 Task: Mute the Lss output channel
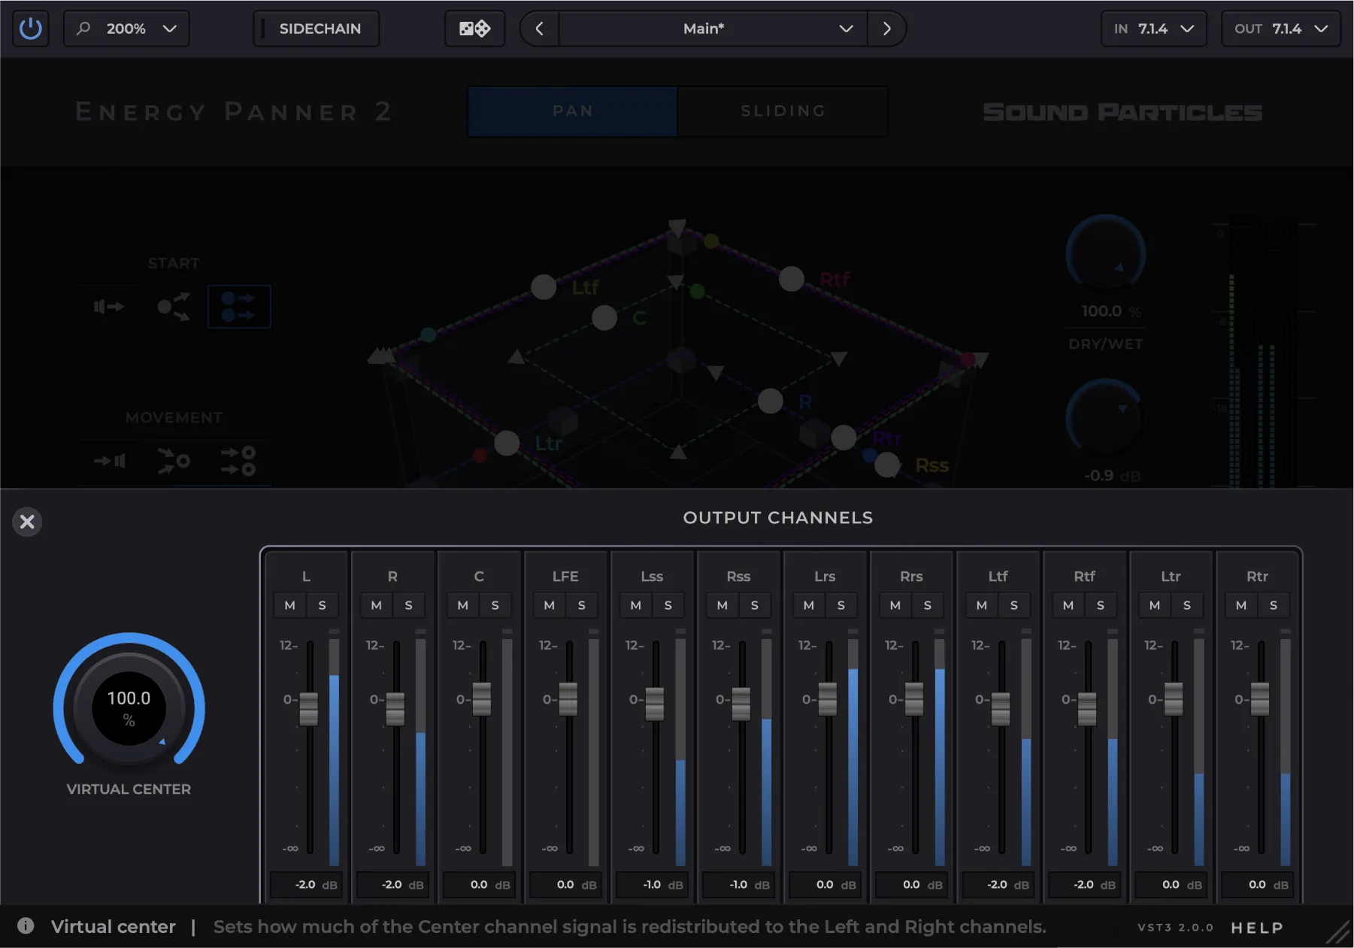coord(636,605)
